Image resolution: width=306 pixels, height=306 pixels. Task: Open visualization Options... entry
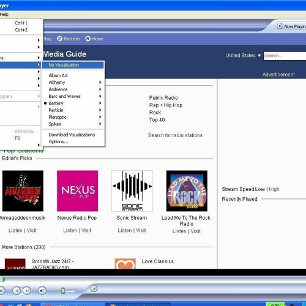tap(73, 141)
